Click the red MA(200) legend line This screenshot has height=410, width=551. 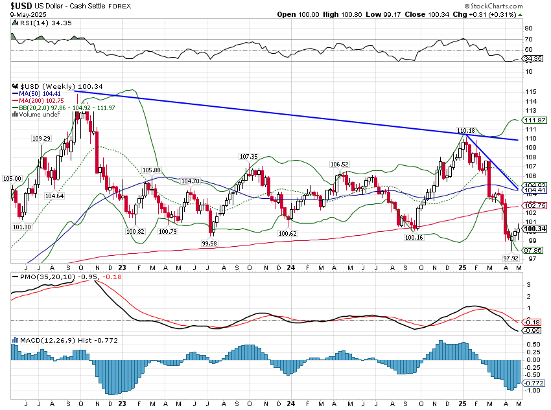(16, 100)
